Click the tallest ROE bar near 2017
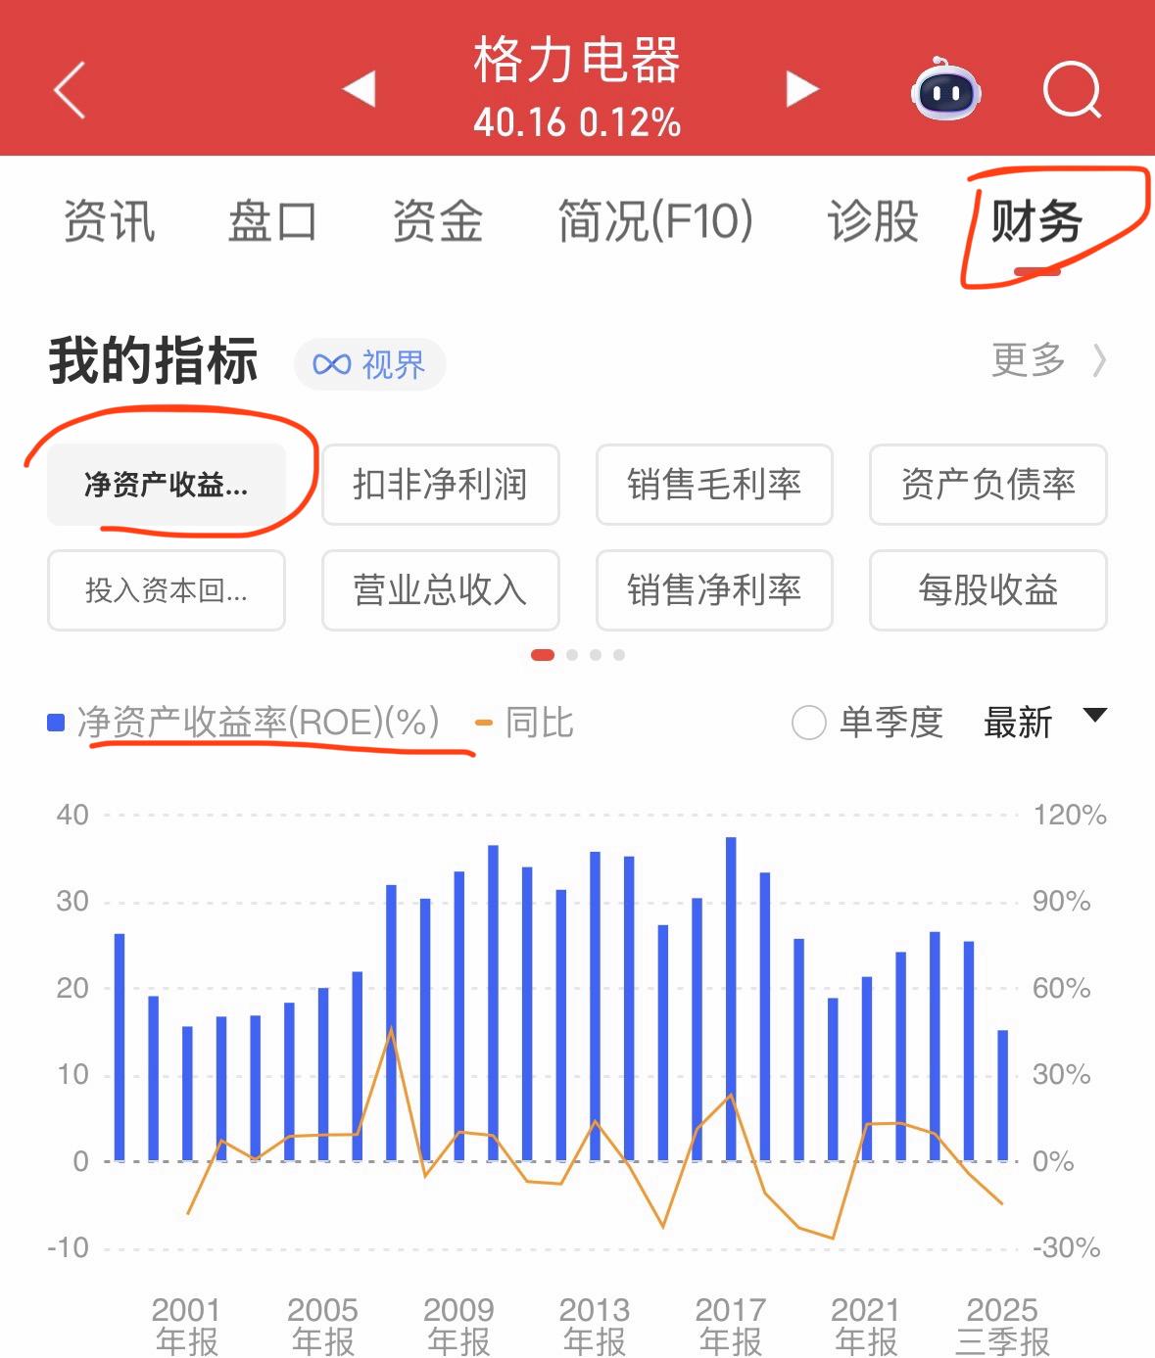Image resolution: width=1155 pixels, height=1358 pixels. 731,999
